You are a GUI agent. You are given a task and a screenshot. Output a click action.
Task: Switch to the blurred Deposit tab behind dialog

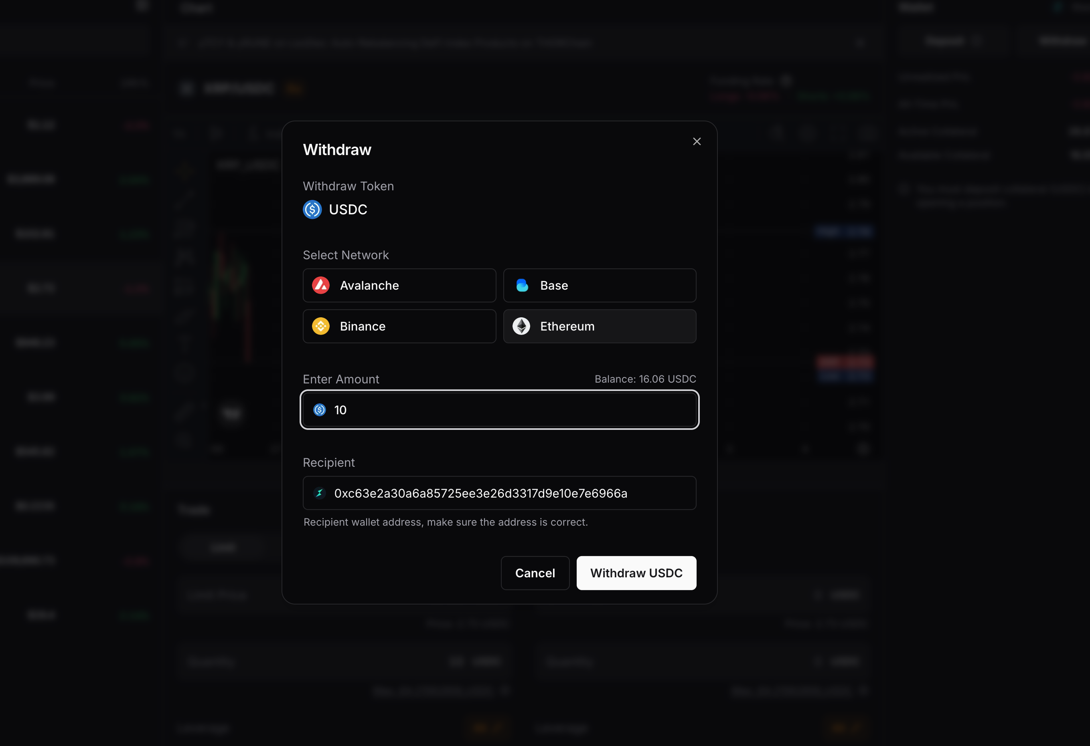[944, 42]
